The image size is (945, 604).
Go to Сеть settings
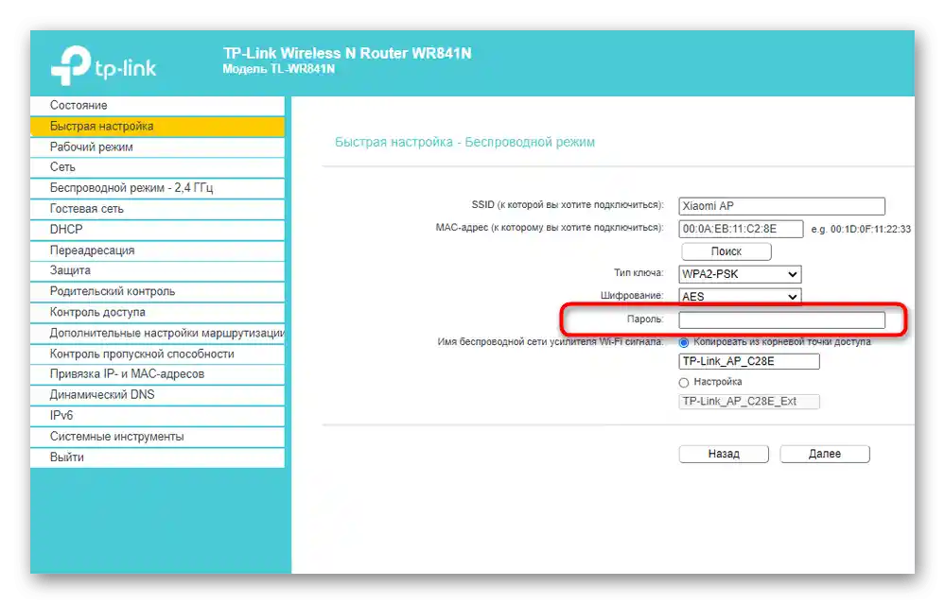[157, 167]
